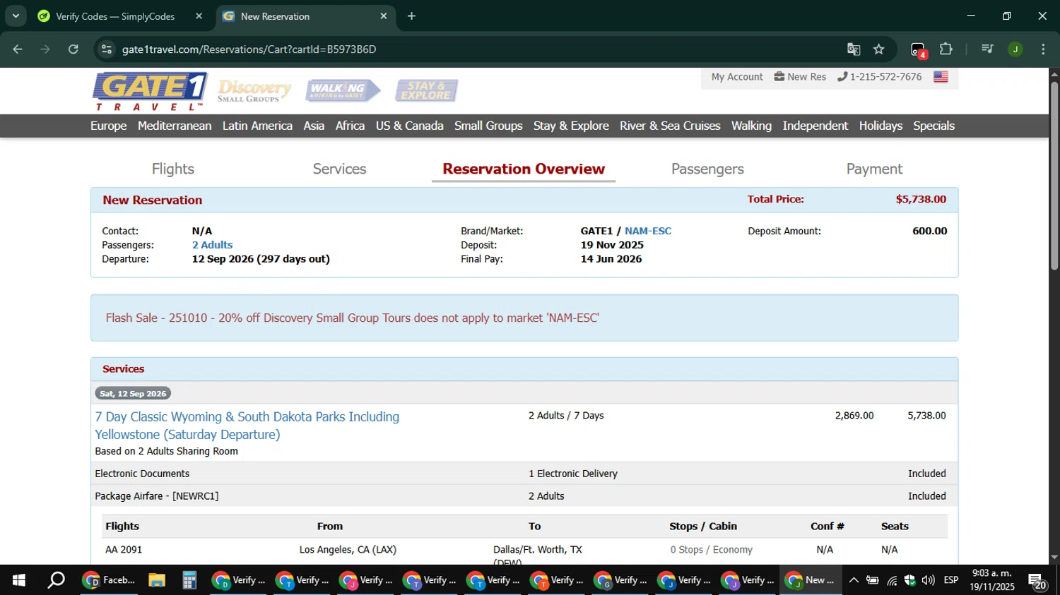Viewport: 1060px width, 595px height.
Task: Click the Stay & Explore brand logo
Action: click(x=426, y=90)
